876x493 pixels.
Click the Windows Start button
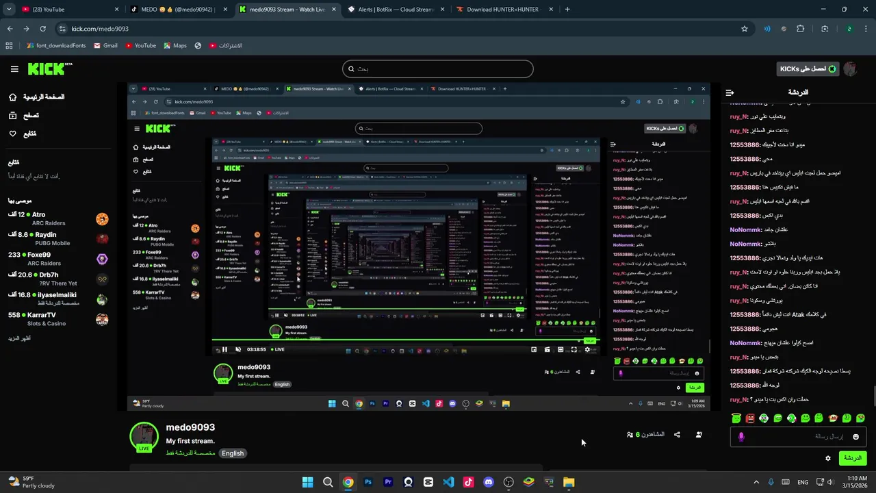[308, 482]
